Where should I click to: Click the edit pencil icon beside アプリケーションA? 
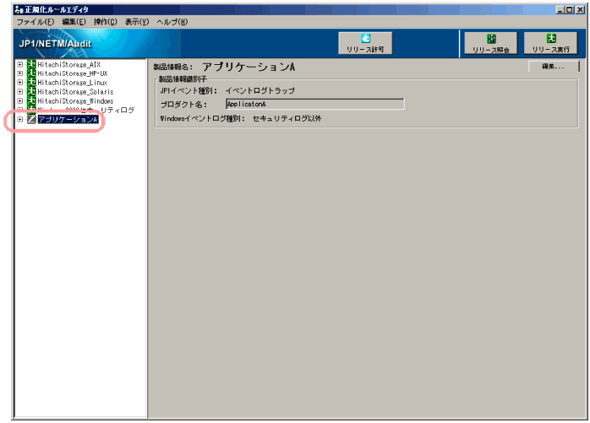(31, 119)
